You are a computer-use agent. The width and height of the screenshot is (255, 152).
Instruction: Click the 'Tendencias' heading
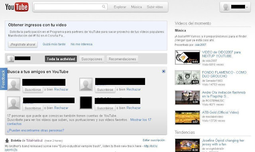coord(185,132)
